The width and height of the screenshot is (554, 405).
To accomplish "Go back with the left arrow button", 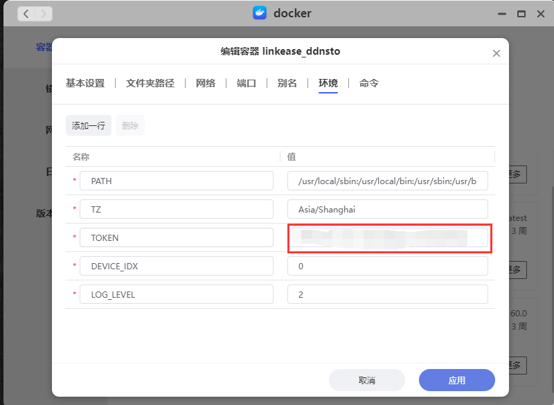I will click(26, 14).
